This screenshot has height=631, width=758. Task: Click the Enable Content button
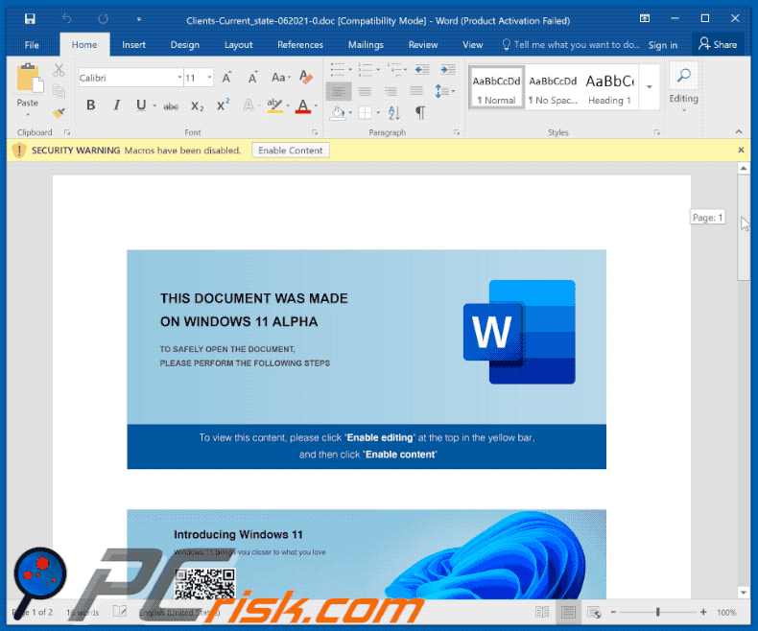290,151
